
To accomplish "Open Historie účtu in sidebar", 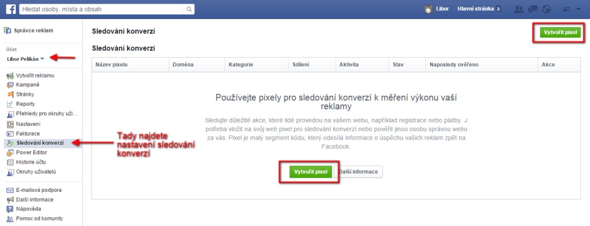I will point(31,162).
